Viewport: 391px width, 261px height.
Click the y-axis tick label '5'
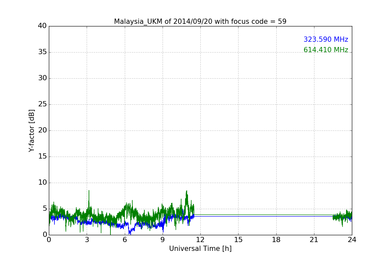click(x=45, y=209)
